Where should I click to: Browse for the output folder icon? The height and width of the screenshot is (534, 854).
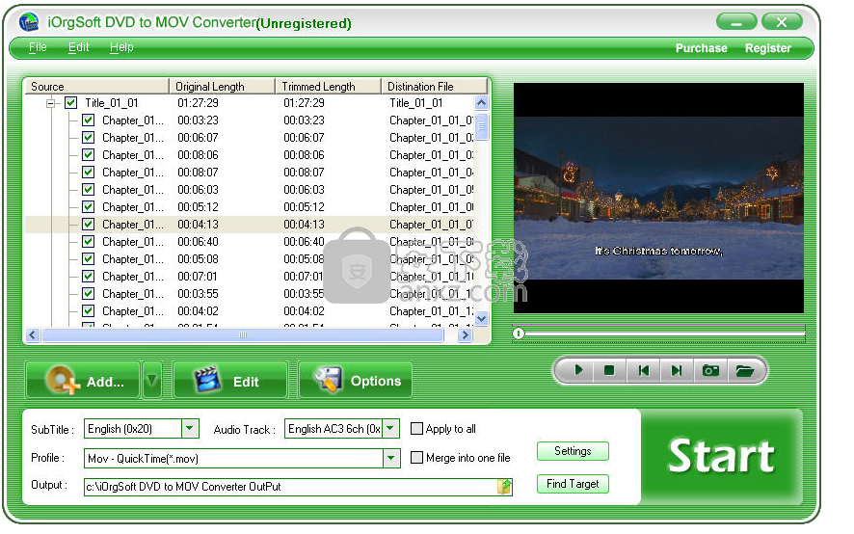504,487
